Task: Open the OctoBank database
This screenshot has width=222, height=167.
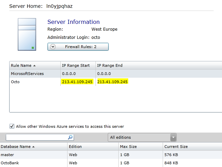Action: click(10, 163)
